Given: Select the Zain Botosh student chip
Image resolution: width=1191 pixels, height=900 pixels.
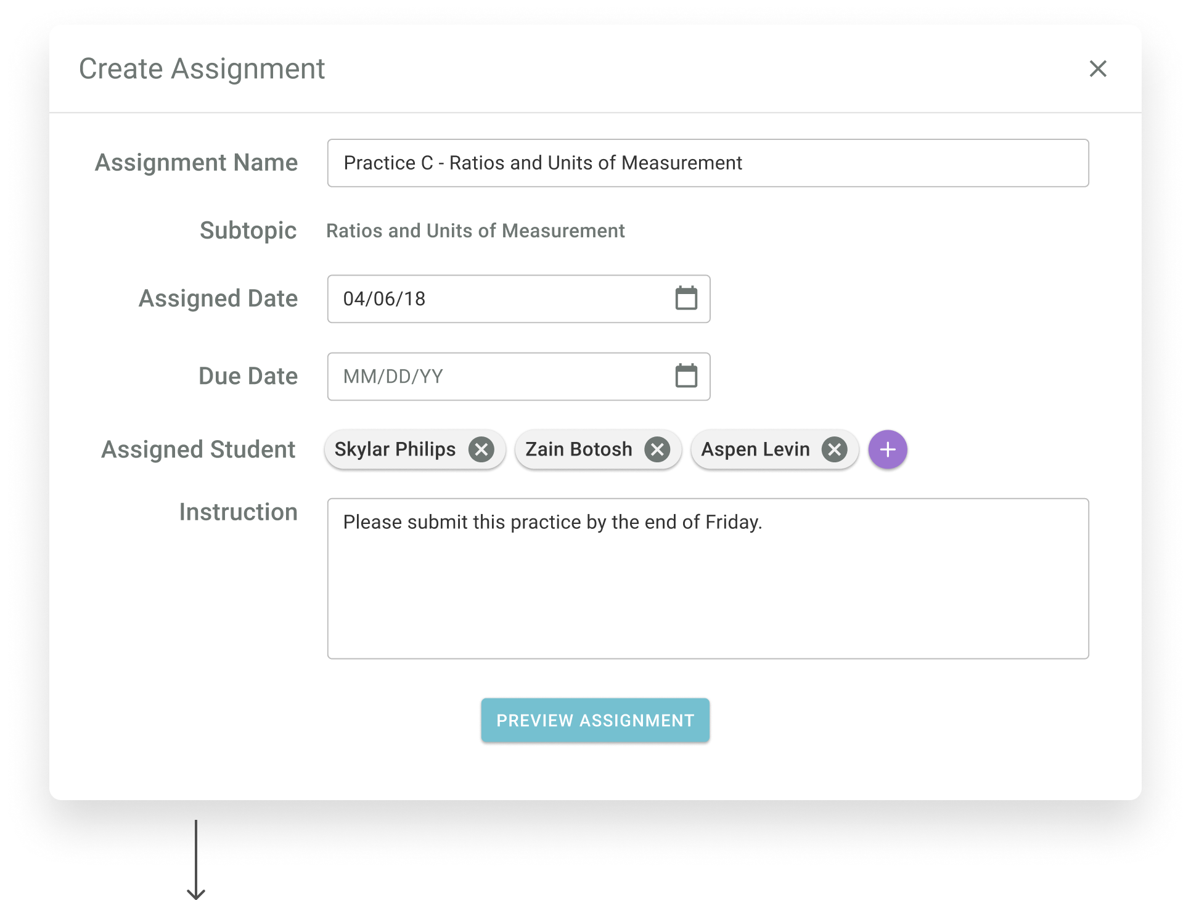Looking at the screenshot, I should tap(578, 449).
